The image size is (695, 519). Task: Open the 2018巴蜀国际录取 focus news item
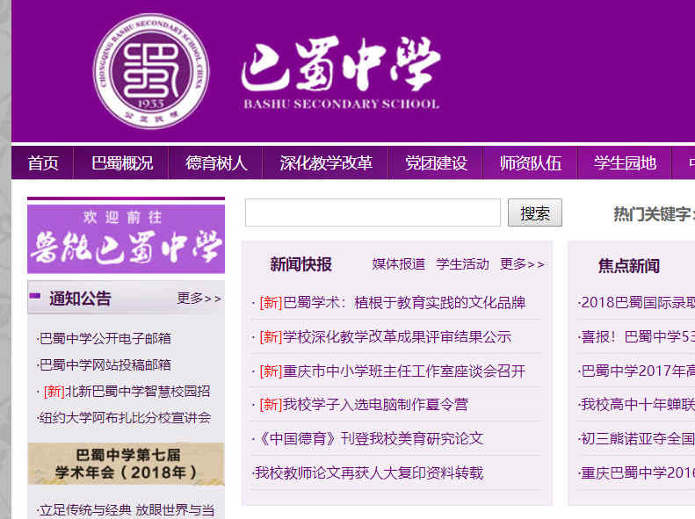tap(636, 303)
